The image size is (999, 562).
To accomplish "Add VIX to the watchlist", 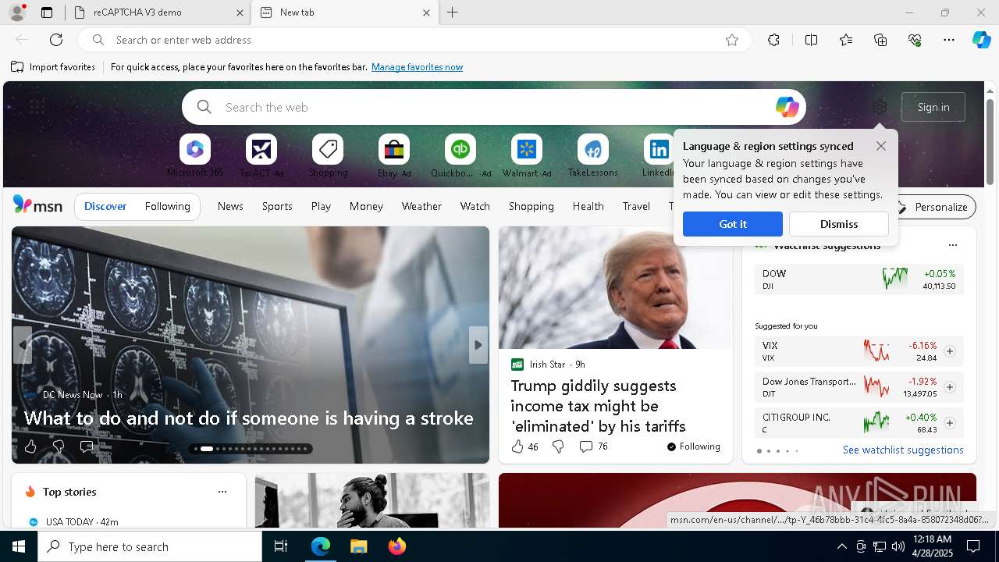I will click(950, 351).
